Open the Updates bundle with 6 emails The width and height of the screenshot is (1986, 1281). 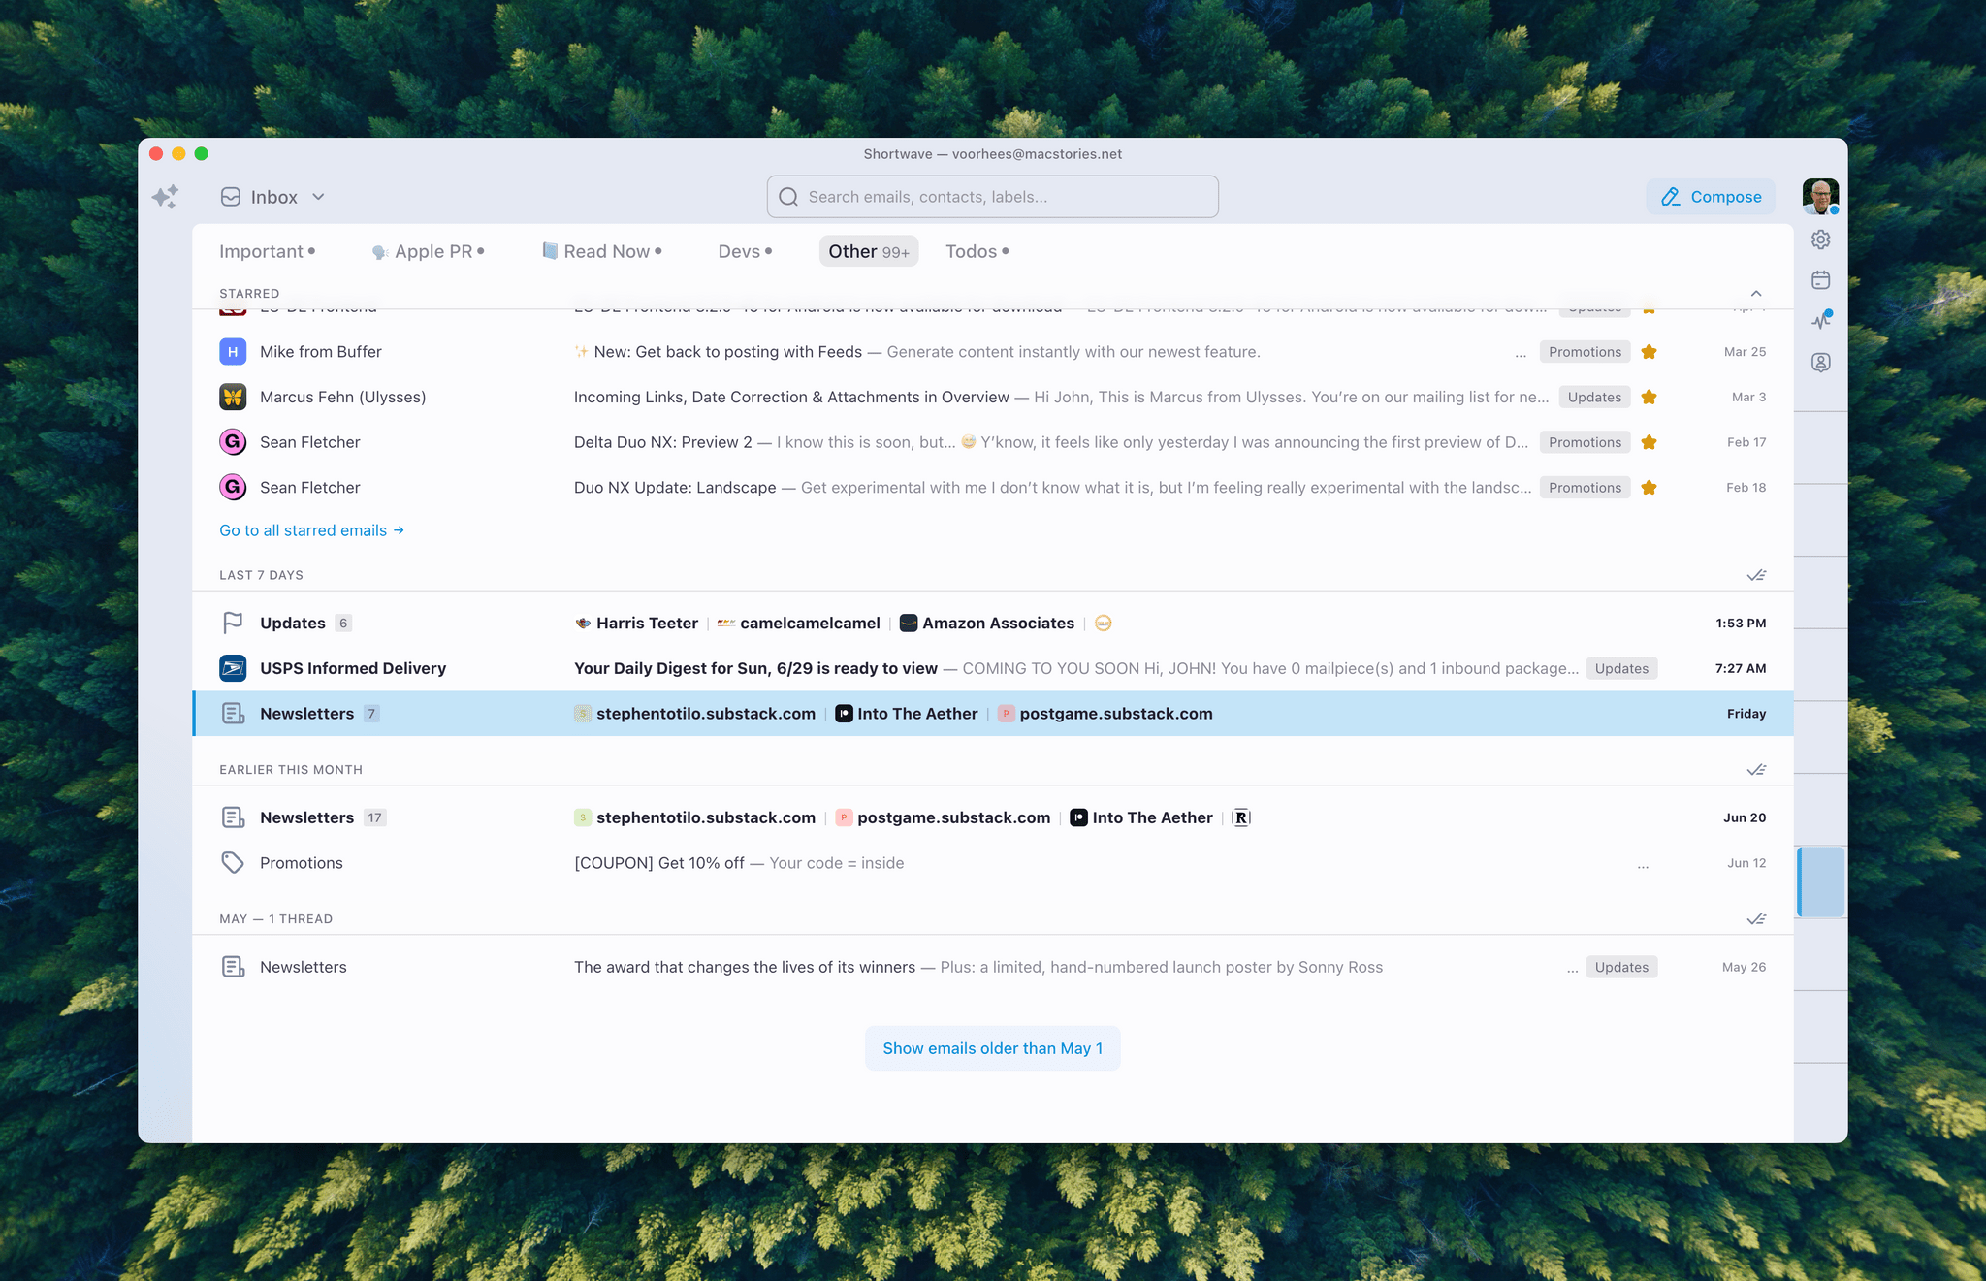click(x=992, y=623)
